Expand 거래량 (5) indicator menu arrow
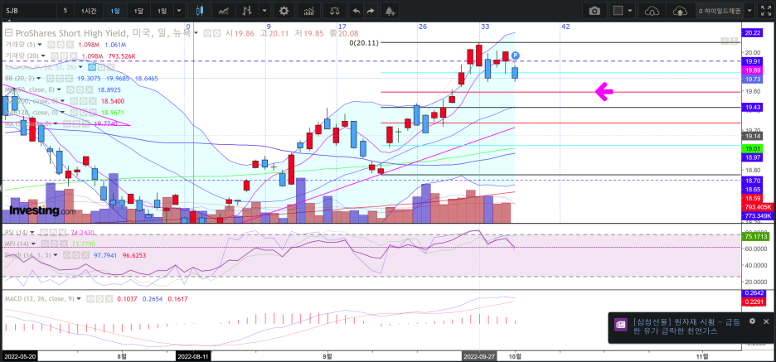The image size is (776, 362). click(38, 44)
